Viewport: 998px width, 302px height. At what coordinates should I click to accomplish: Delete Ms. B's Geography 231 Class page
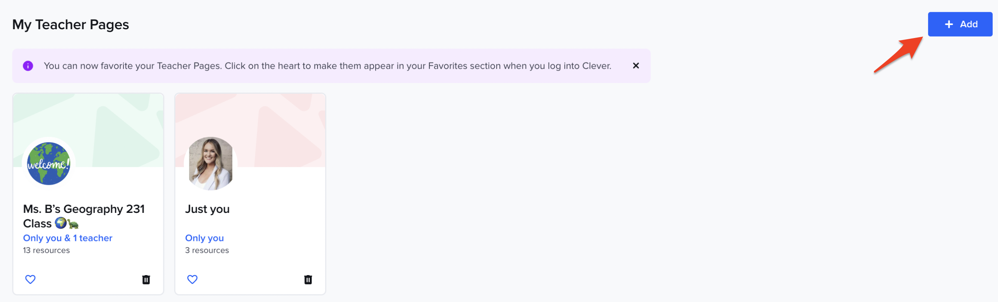point(146,279)
